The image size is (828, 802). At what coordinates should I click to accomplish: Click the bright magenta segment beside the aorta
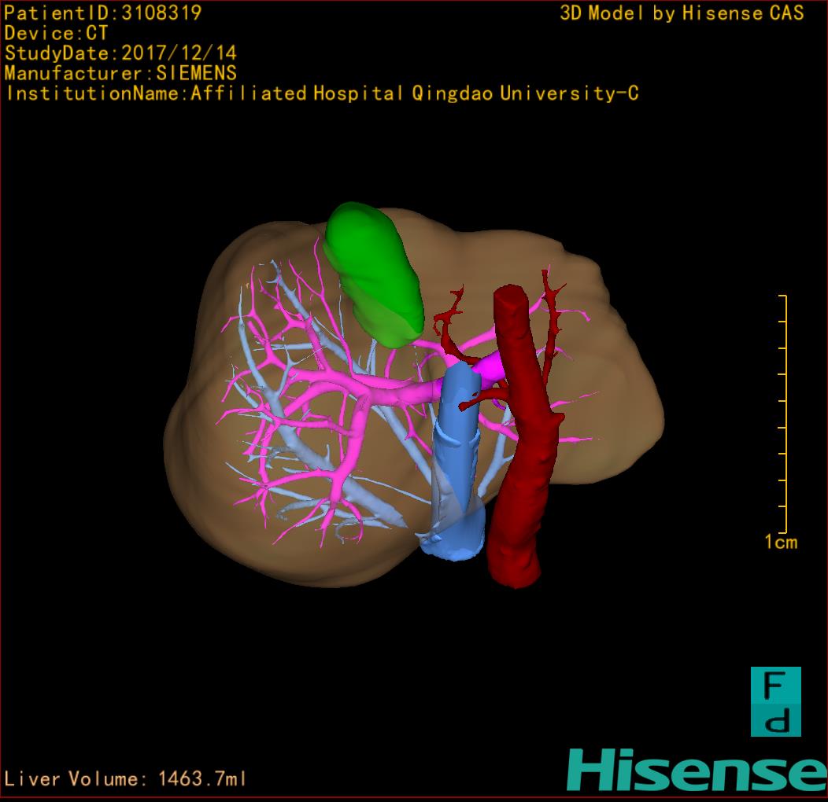pos(490,366)
